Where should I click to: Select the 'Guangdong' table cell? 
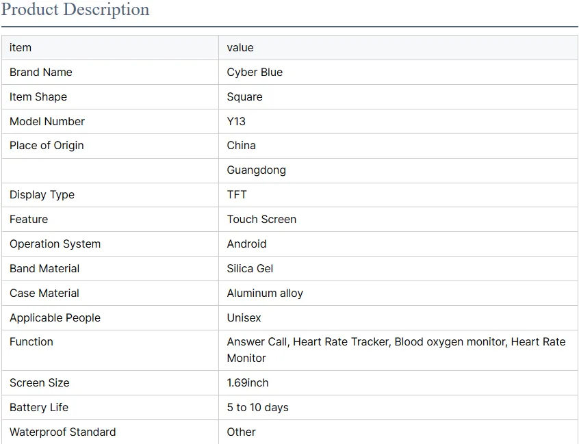[x=256, y=170]
